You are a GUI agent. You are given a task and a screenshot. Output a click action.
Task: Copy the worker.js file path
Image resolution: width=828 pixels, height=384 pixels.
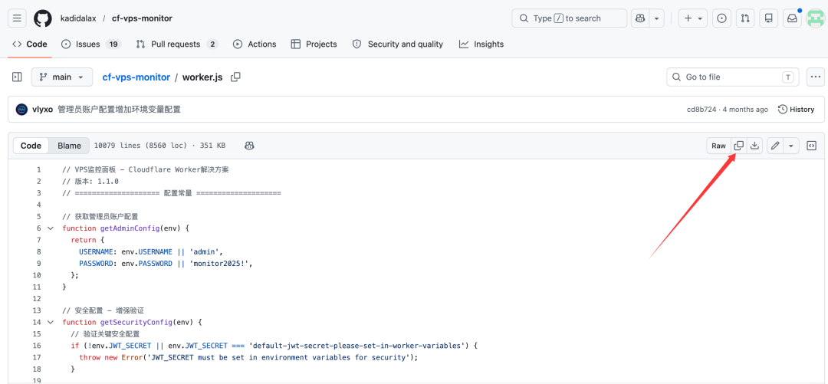click(235, 77)
